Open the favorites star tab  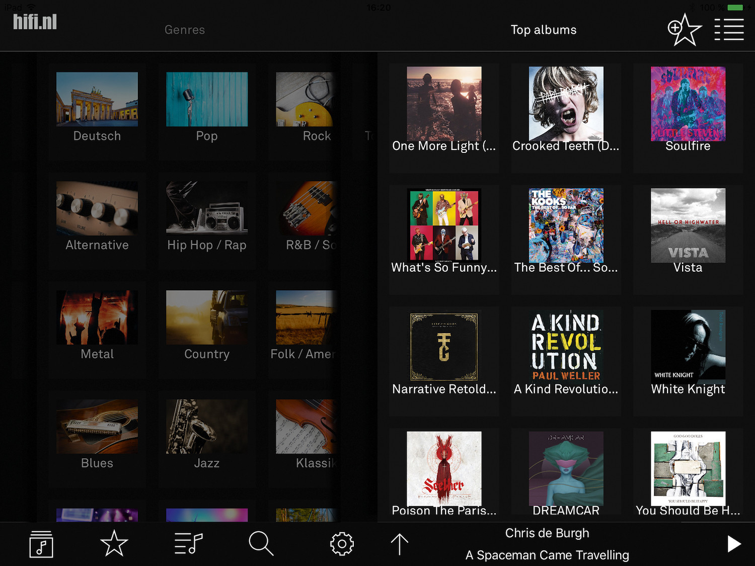tap(114, 543)
